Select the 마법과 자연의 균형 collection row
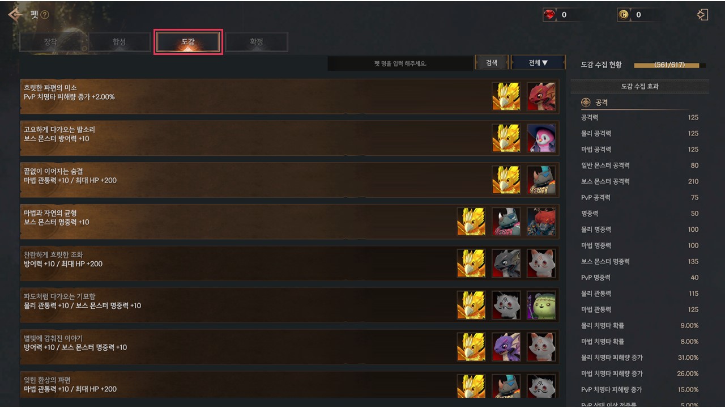 pyautogui.click(x=289, y=222)
